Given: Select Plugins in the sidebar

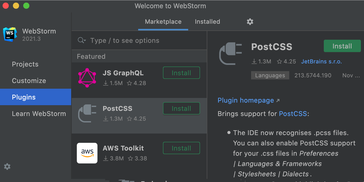Looking at the screenshot, I should coord(36,97).
